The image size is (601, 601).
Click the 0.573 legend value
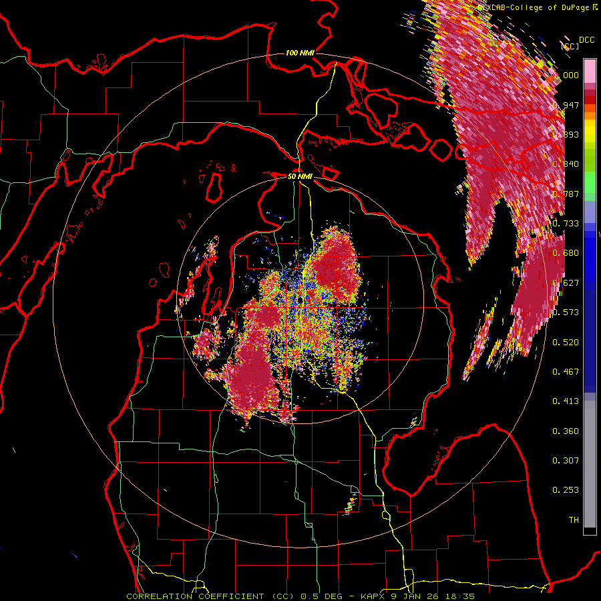566,313
